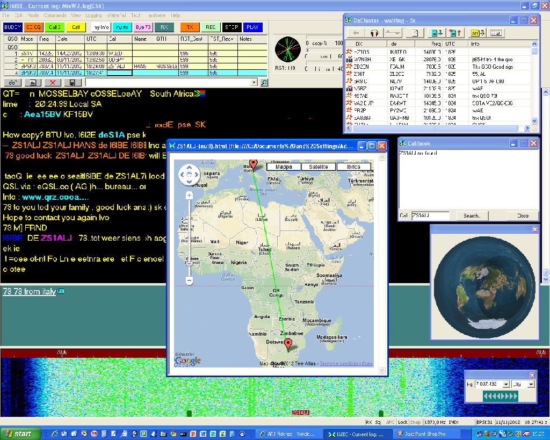Toggle AFC in the status bar
This screenshot has height=440, width=550.
click(x=390, y=422)
